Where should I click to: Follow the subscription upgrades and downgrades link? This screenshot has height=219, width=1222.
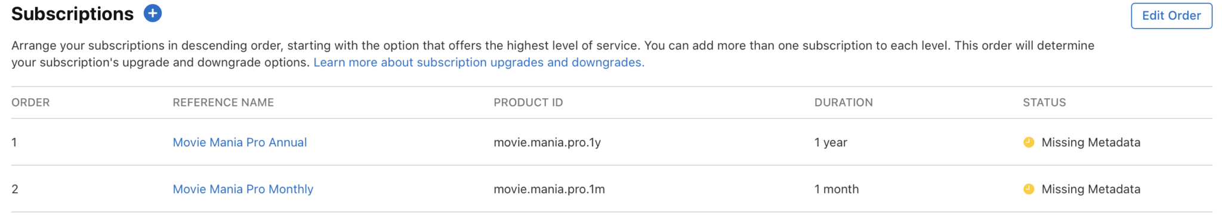pyautogui.click(x=479, y=62)
